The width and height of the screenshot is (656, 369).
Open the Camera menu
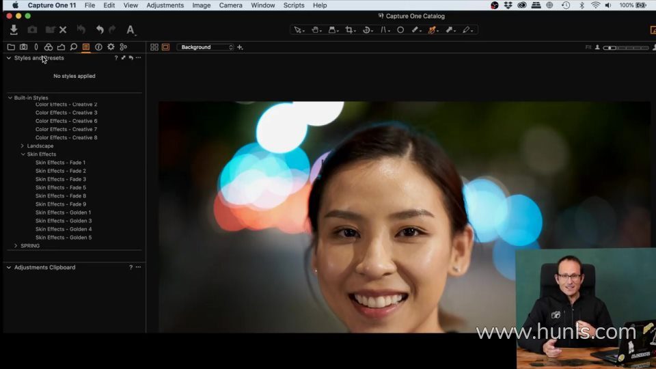pyautogui.click(x=230, y=5)
